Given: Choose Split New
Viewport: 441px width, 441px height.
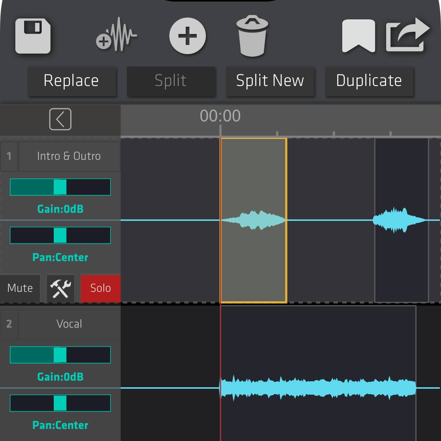Looking at the screenshot, I should tap(270, 81).
